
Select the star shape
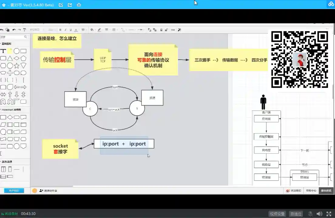point(16,66)
